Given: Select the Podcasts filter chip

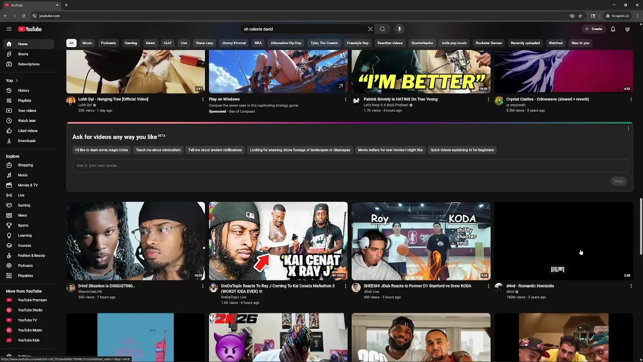Looking at the screenshot, I should pyautogui.click(x=109, y=43).
